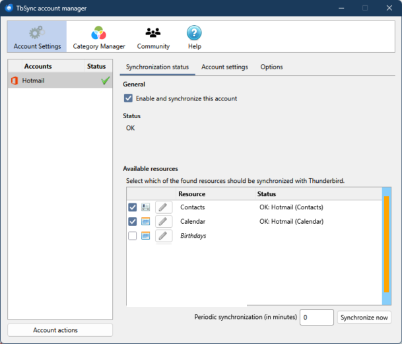The image size is (402, 344).
Task: Click the orange resource list scrollbar
Action: [386, 244]
